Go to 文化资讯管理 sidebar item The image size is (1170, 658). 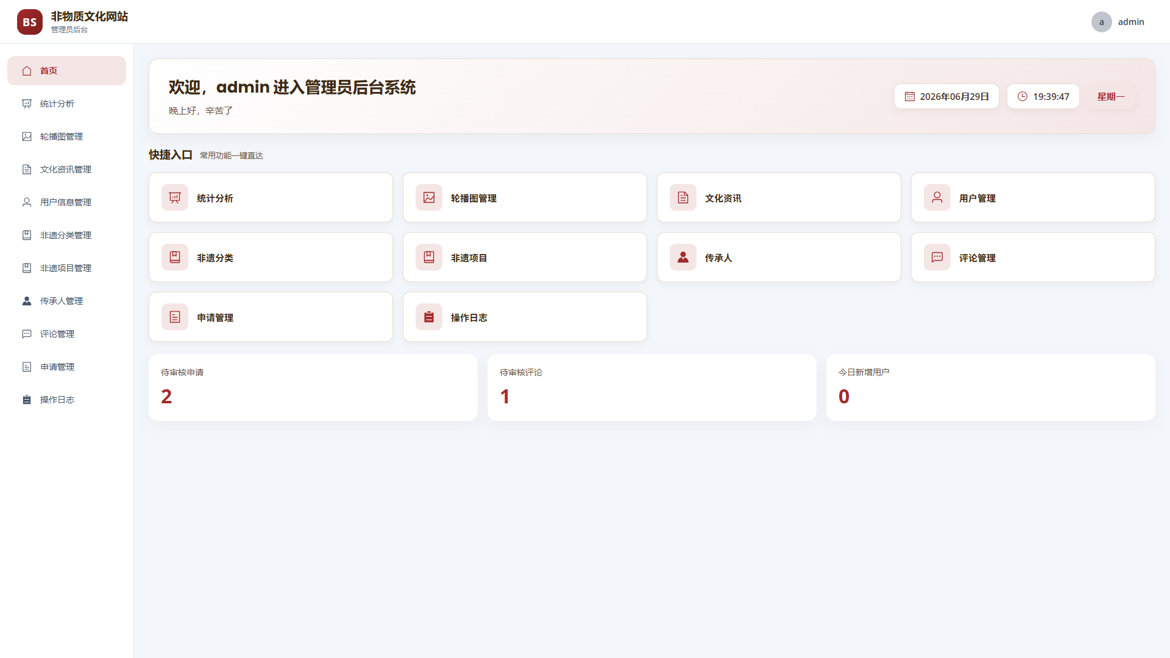pos(66,169)
